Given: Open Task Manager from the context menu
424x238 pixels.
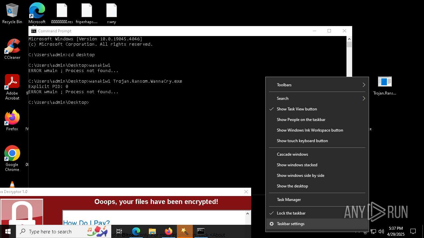Looking at the screenshot, I should (317, 200).
